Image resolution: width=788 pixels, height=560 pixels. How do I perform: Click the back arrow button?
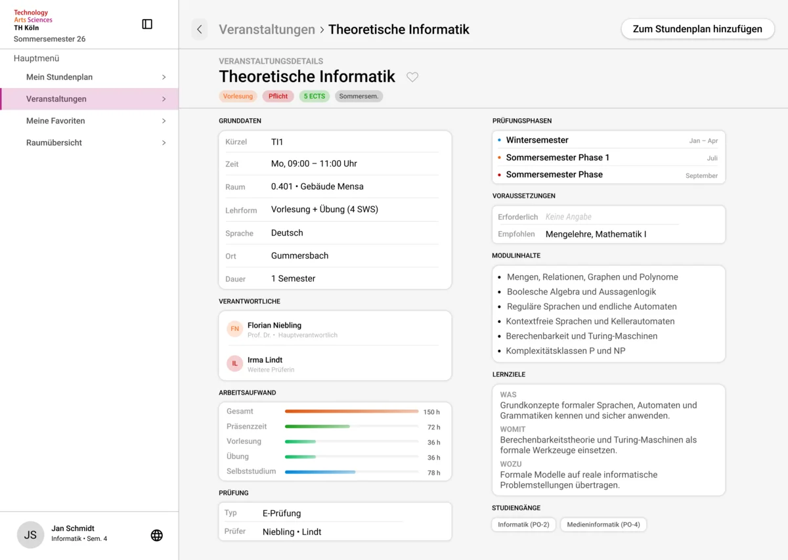pyautogui.click(x=200, y=30)
